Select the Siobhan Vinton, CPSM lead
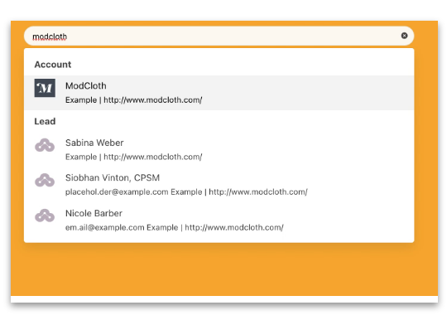447x320 pixels. 219,185
